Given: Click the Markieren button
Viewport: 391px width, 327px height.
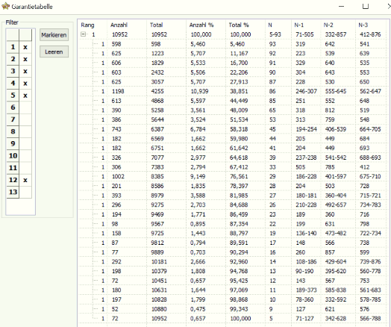Looking at the screenshot, I should pyautogui.click(x=54, y=35).
